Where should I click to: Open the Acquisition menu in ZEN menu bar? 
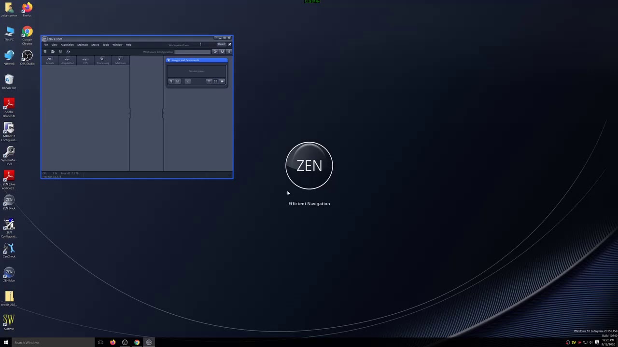coord(67,45)
